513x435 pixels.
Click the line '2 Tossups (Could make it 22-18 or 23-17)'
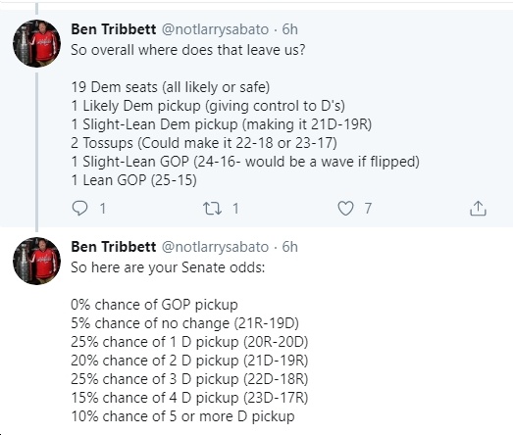(204, 143)
